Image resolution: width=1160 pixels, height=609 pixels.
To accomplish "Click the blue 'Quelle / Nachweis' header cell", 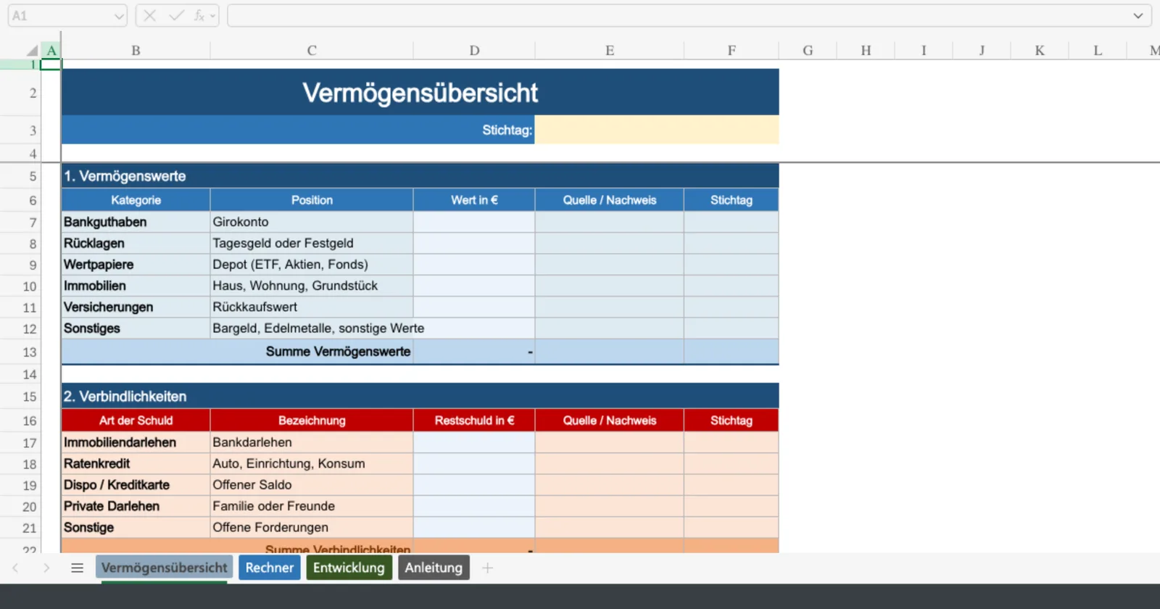I will (x=610, y=200).
